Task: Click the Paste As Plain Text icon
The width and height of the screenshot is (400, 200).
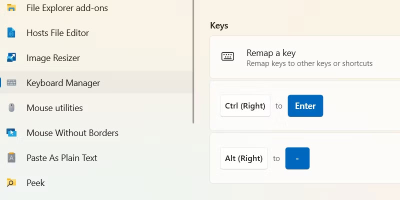Action: coord(11,158)
